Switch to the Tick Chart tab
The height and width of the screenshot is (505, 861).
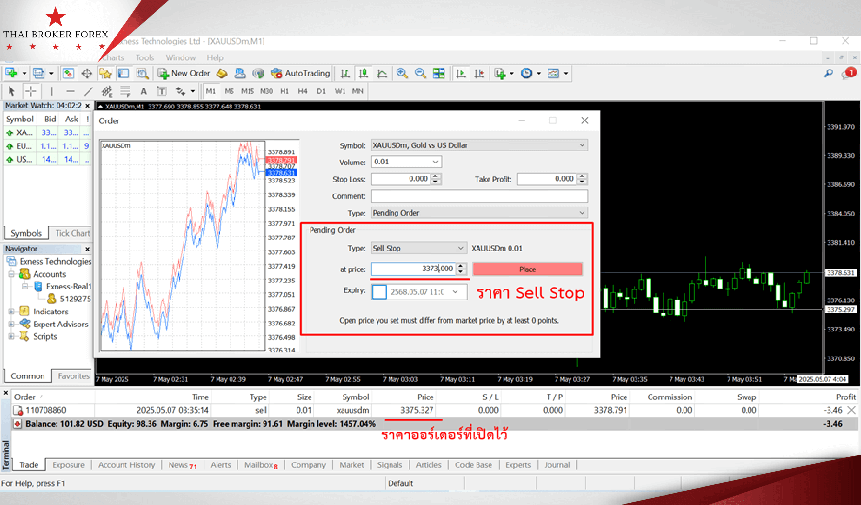point(73,233)
